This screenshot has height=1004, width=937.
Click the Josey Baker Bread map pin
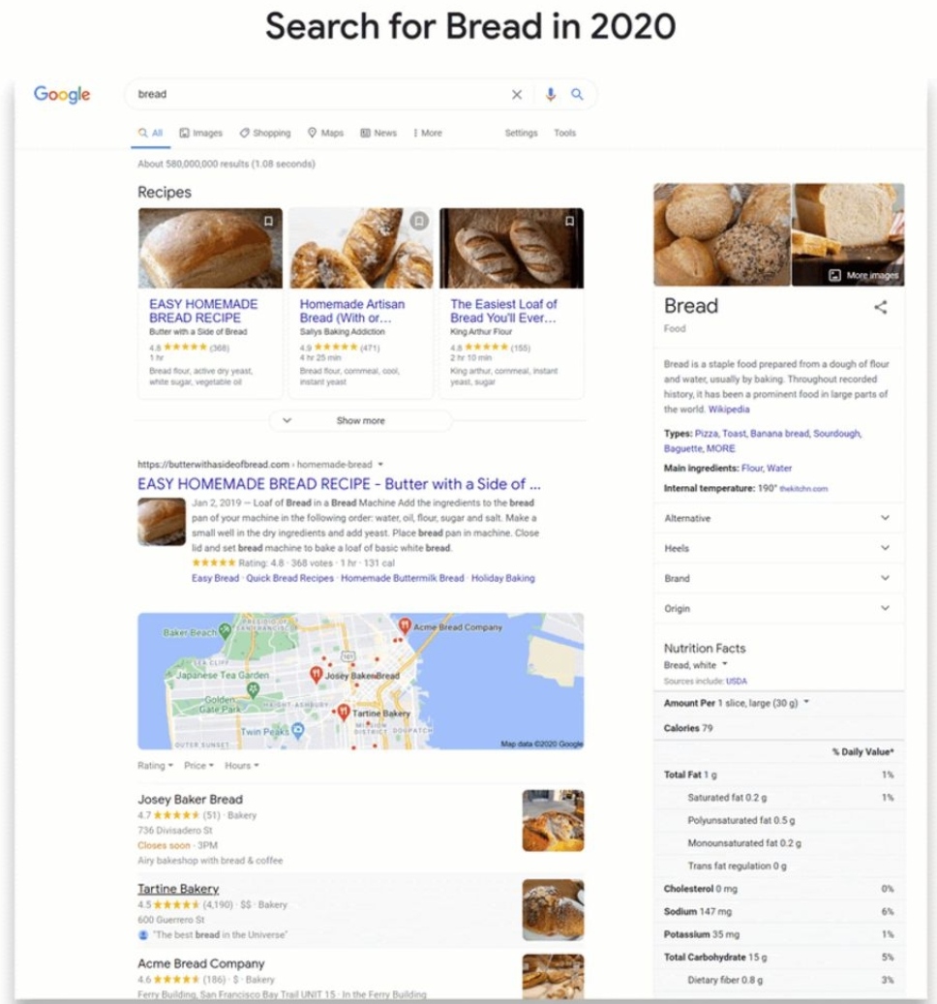(x=317, y=674)
